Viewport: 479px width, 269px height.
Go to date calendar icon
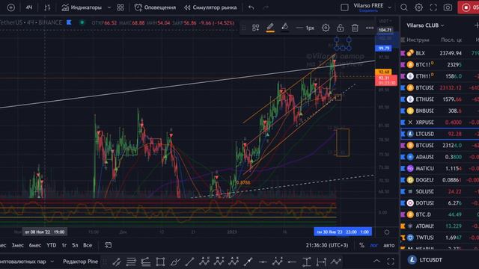tap(108, 245)
